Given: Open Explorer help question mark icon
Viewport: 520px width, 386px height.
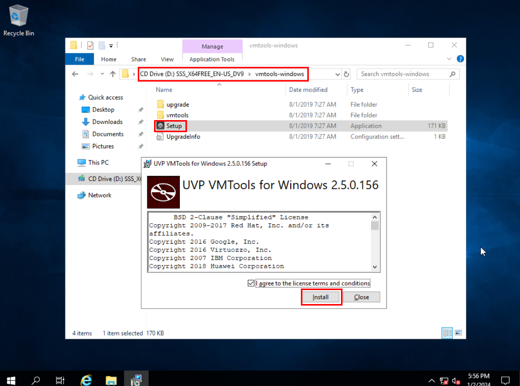Looking at the screenshot, I should [x=460, y=59].
